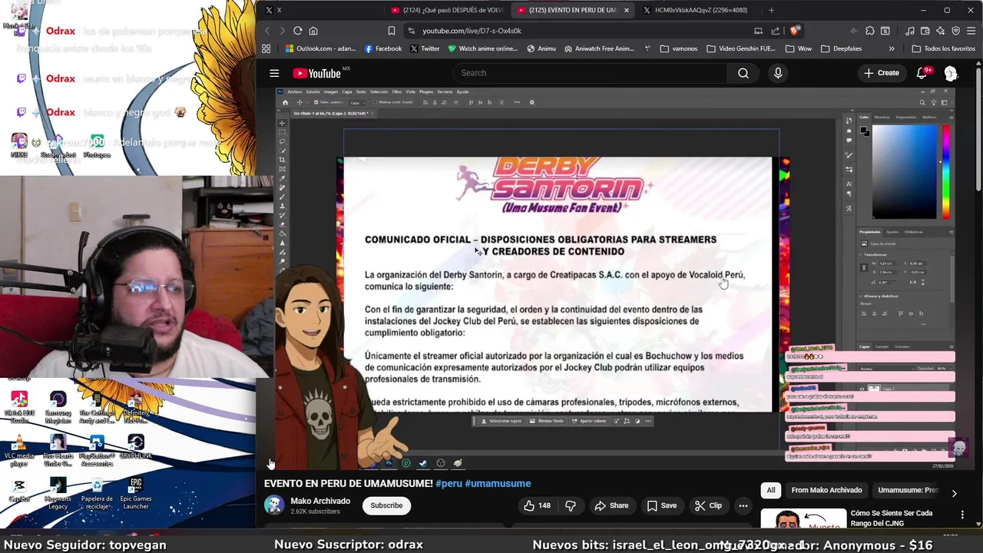
Task: Open Samsung Magician desktop shortcut
Action: 58,407
